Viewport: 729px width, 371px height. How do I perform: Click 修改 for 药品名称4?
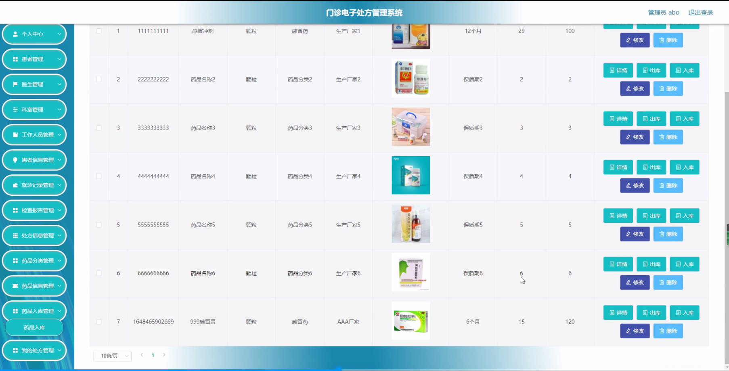point(635,185)
